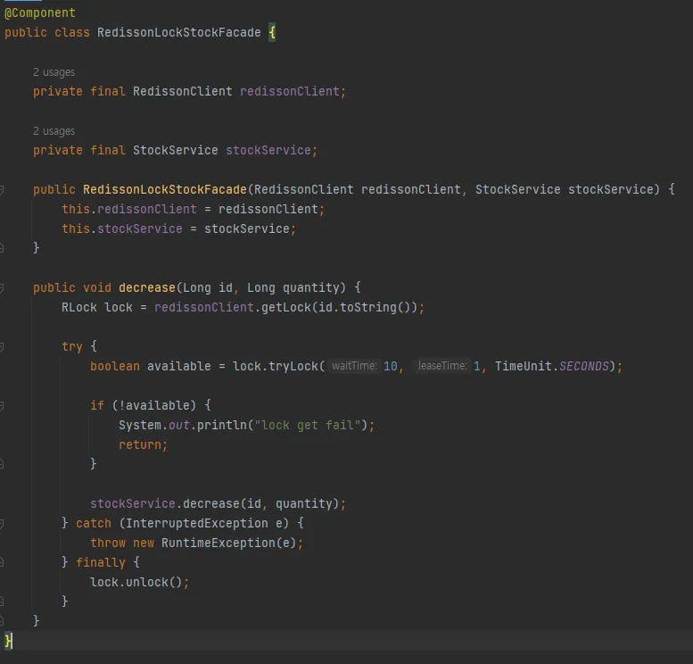Click this.redissonClient in the constructor assignment
This screenshot has height=664, width=693.
pos(129,209)
